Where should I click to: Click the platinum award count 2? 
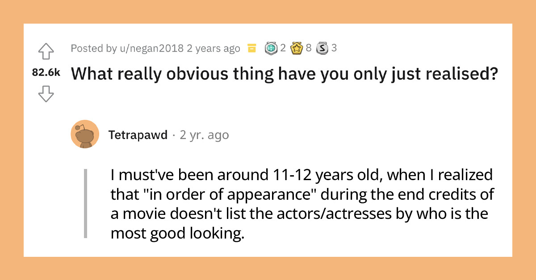tap(283, 48)
